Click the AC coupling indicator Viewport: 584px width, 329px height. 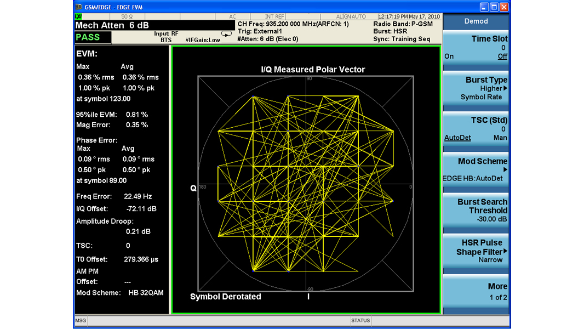point(232,17)
